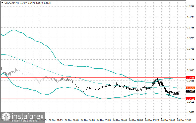
Task: Click the 24 Dec 08:00 time label
Action: tap(136, 120)
